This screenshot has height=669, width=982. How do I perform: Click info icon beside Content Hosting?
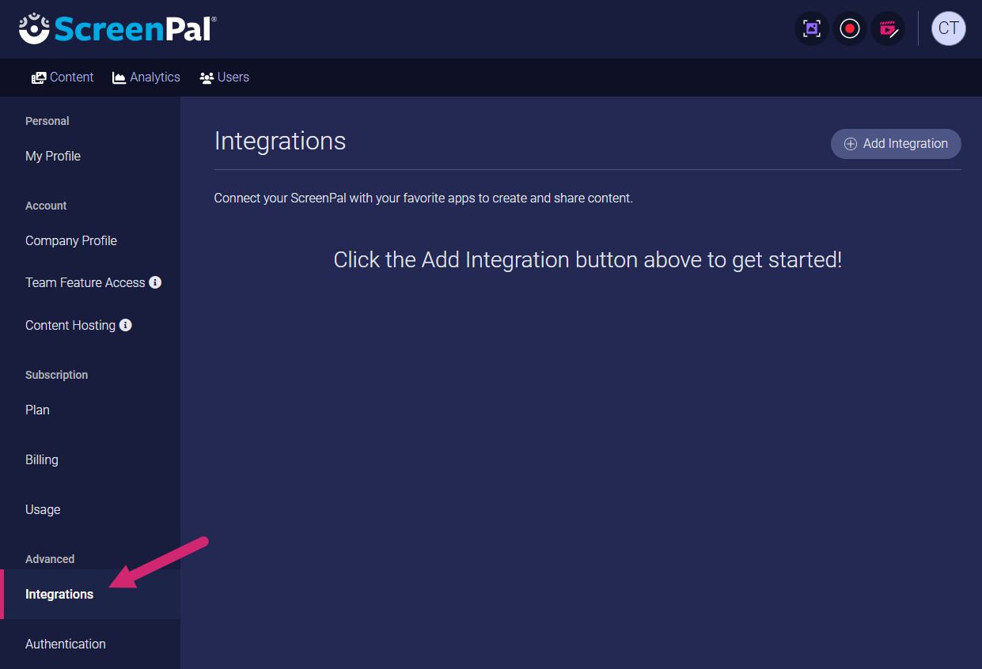pyautogui.click(x=125, y=325)
